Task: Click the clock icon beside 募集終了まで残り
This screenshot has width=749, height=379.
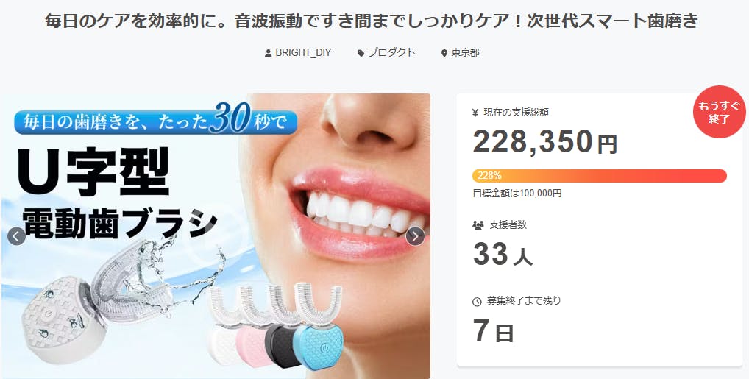Action: click(x=477, y=302)
